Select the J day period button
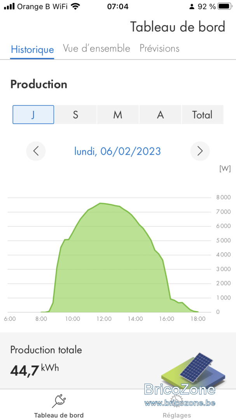Viewport: 236px width, 420px height. 33,115
